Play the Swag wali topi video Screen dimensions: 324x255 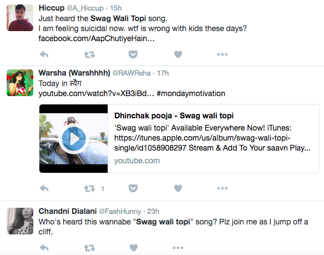point(74,139)
